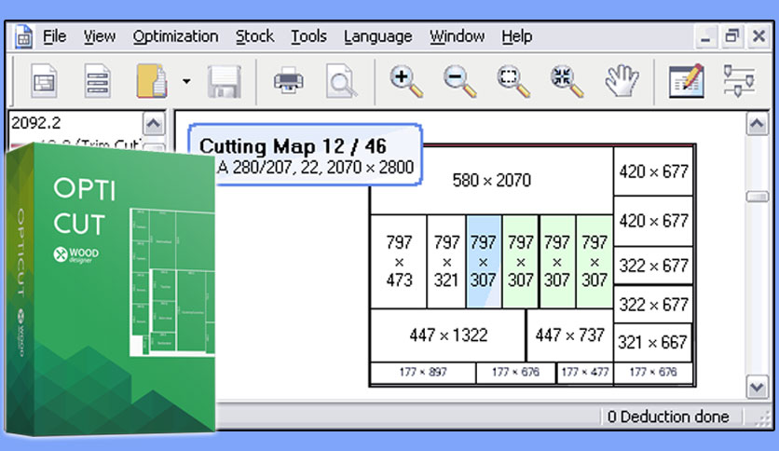Click the OptiCut product box image
The height and width of the screenshot is (451, 779).
click(x=111, y=290)
